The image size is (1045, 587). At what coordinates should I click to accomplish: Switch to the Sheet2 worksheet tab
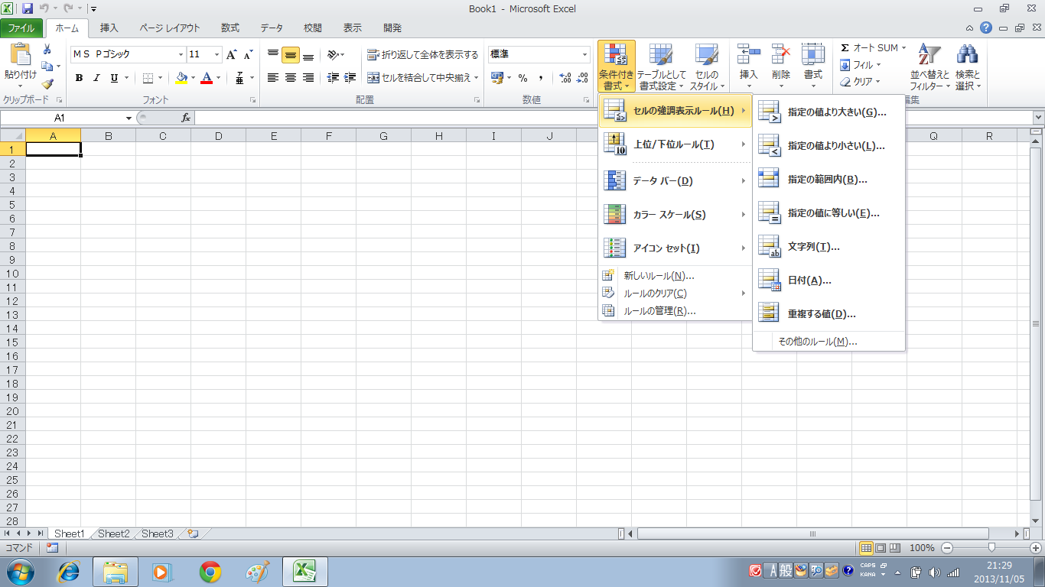113,533
